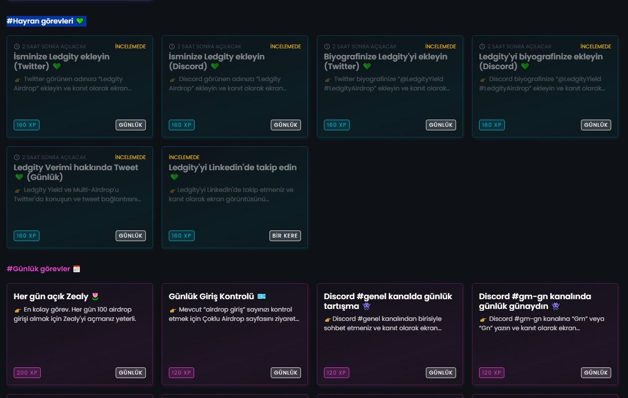Screen dimensions: 628x398
Task: Click the pointing hand before "Discord #genel kanalından"
Action: pos(328,320)
